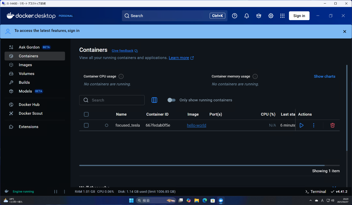Open Docker Desktop settings gear

271,16
